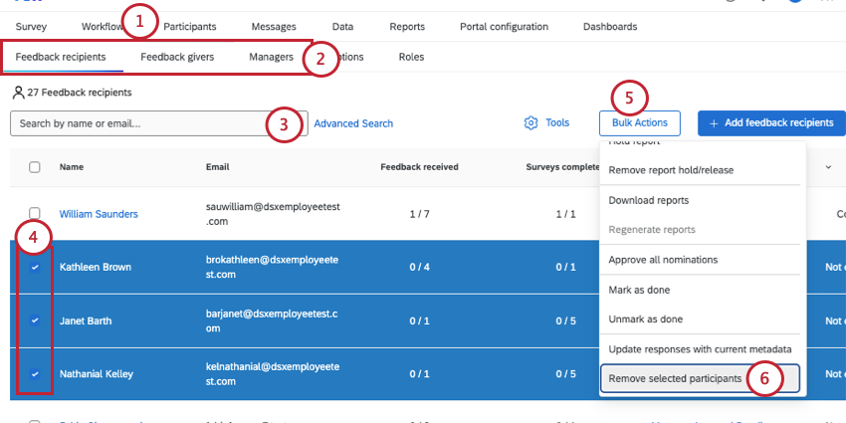Switch to the Dashboards tab
Image resolution: width=846 pixels, height=423 pixels.
click(610, 27)
